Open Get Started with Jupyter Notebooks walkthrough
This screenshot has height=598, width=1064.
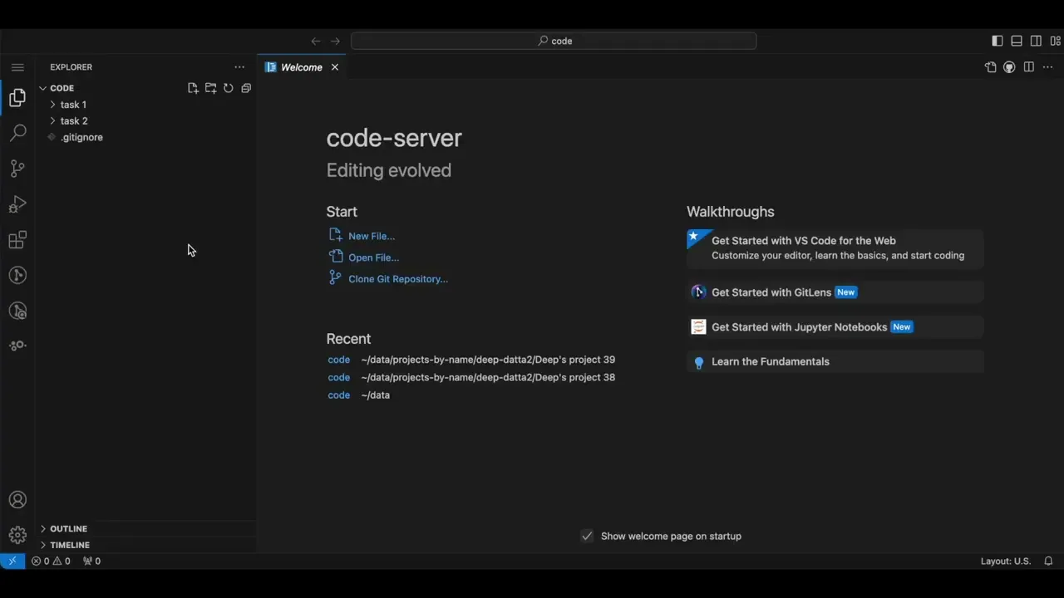click(835, 327)
